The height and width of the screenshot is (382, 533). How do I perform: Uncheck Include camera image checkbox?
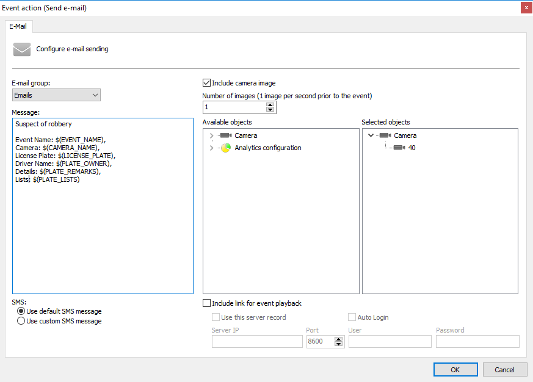click(x=207, y=83)
